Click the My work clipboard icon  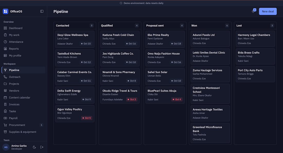5,35
